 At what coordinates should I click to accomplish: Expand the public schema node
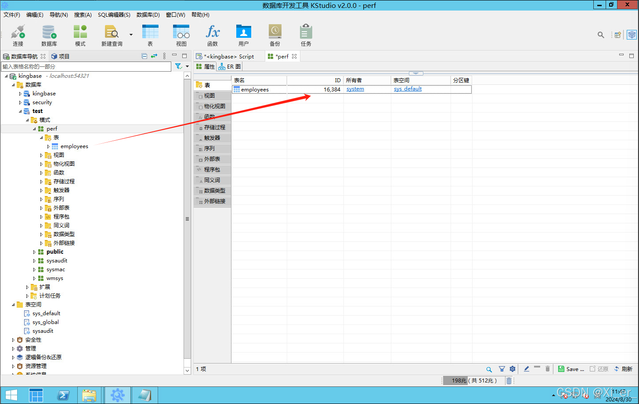coord(34,252)
